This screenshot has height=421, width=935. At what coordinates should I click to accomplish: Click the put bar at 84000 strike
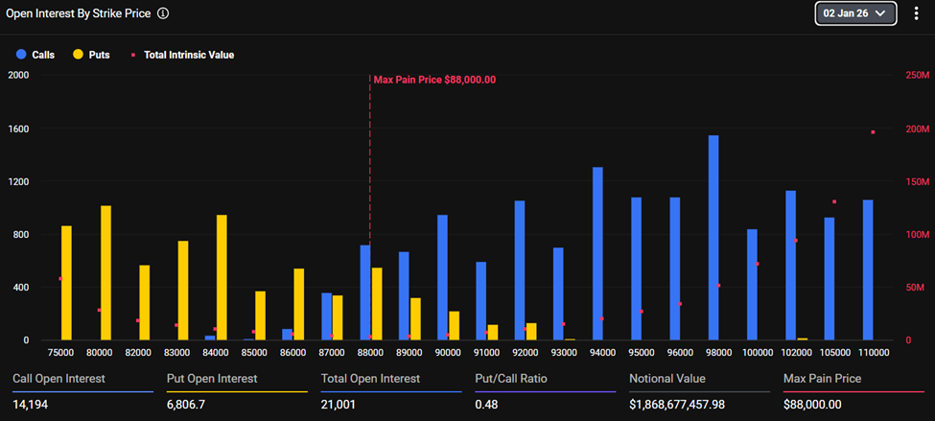(x=222, y=277)
